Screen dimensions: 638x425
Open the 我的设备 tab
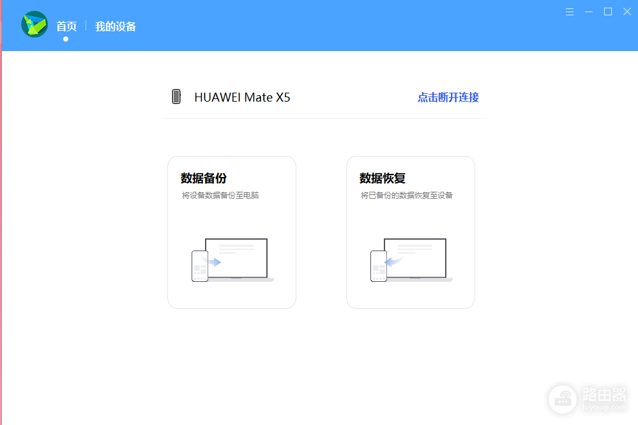pos(116,26)
